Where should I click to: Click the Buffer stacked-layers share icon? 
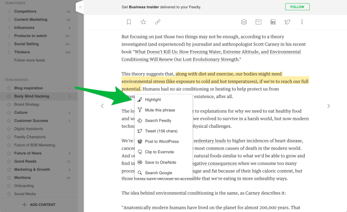(x=243, y=22)
